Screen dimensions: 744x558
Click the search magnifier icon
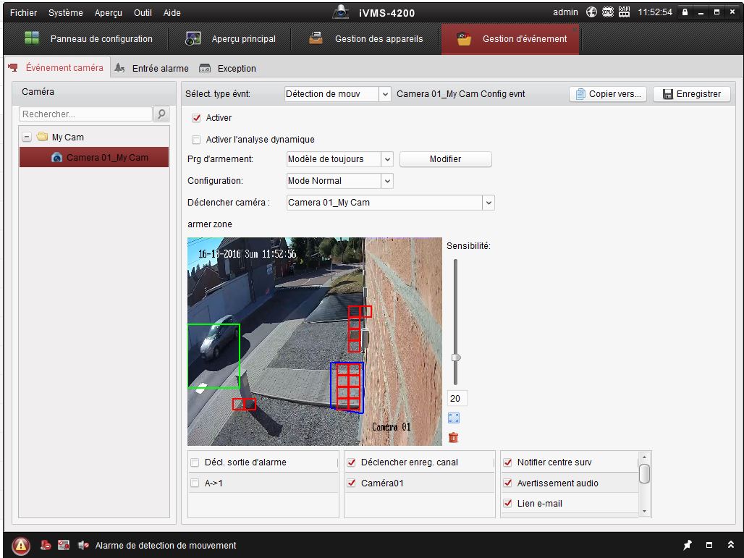click(x=161, y=114)
